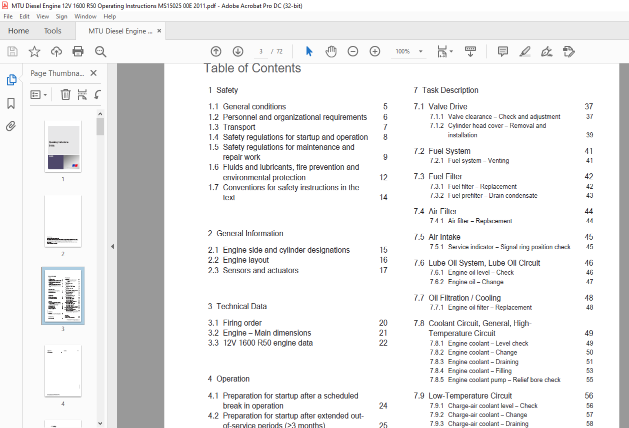Select page 1 thumbnail
Image resolution: width=629 pixels, height=428 pixels.
pyautogui.click(x=63, y=146)
